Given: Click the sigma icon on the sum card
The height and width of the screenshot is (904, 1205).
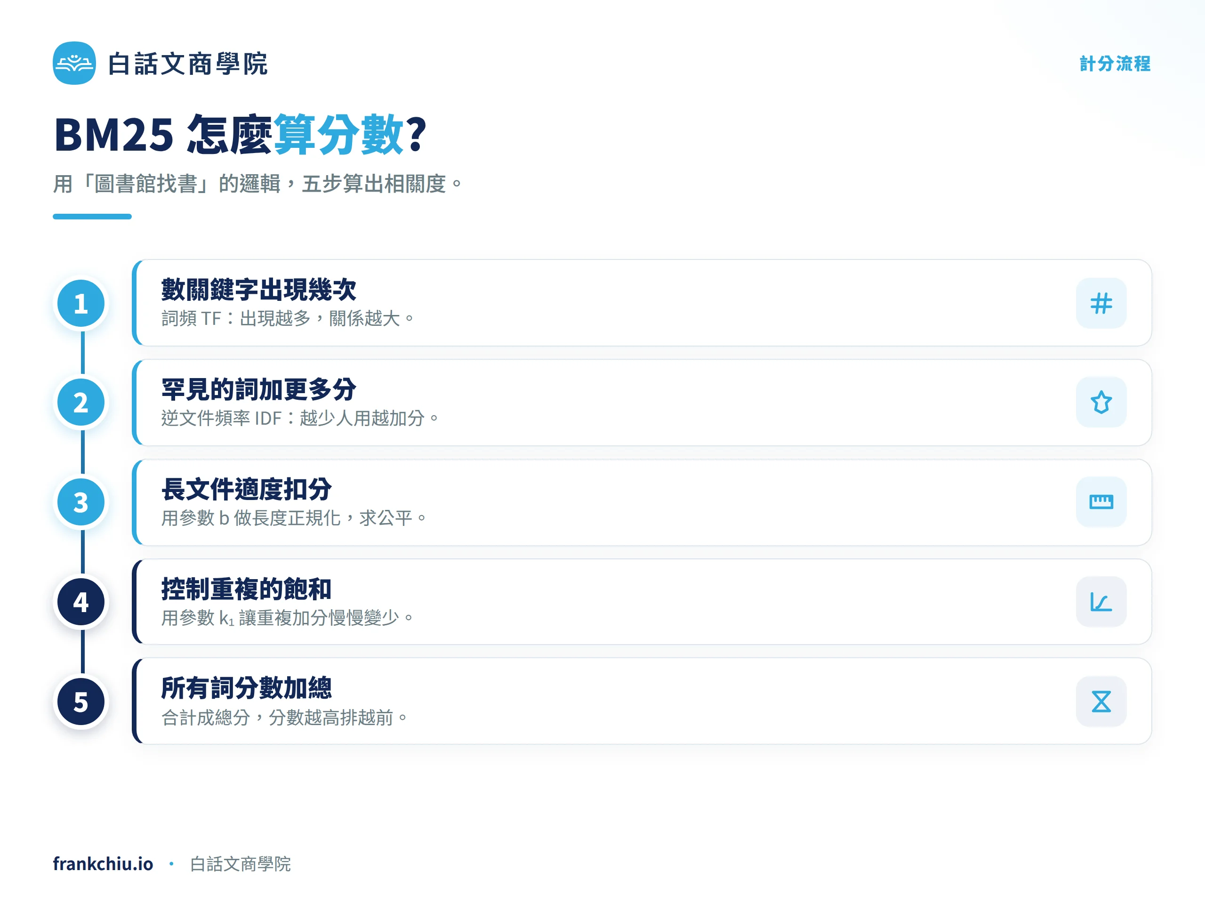Looking at the screenshot, I should click(x=1101, y=701).
